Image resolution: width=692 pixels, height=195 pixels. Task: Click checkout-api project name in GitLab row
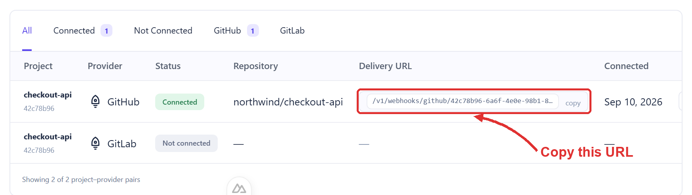(x=48, y=137)
